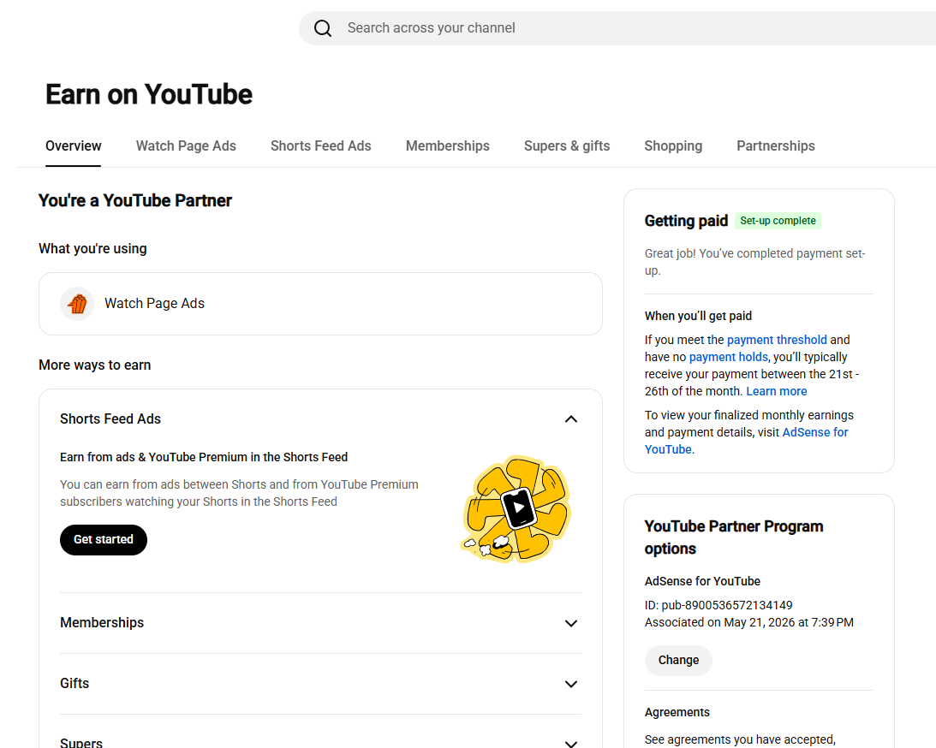This screenshot has width=936, height=748.
Task: Click the Agreements heading
Action: pyautogui.click(x=677, y=712)
